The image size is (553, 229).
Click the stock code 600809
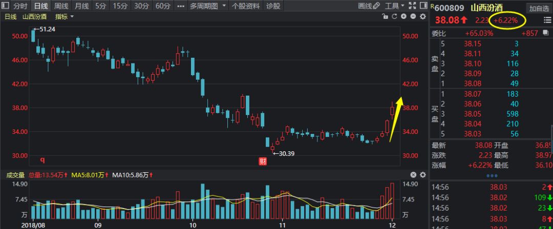pyautogui.click(x=450, y=8)
